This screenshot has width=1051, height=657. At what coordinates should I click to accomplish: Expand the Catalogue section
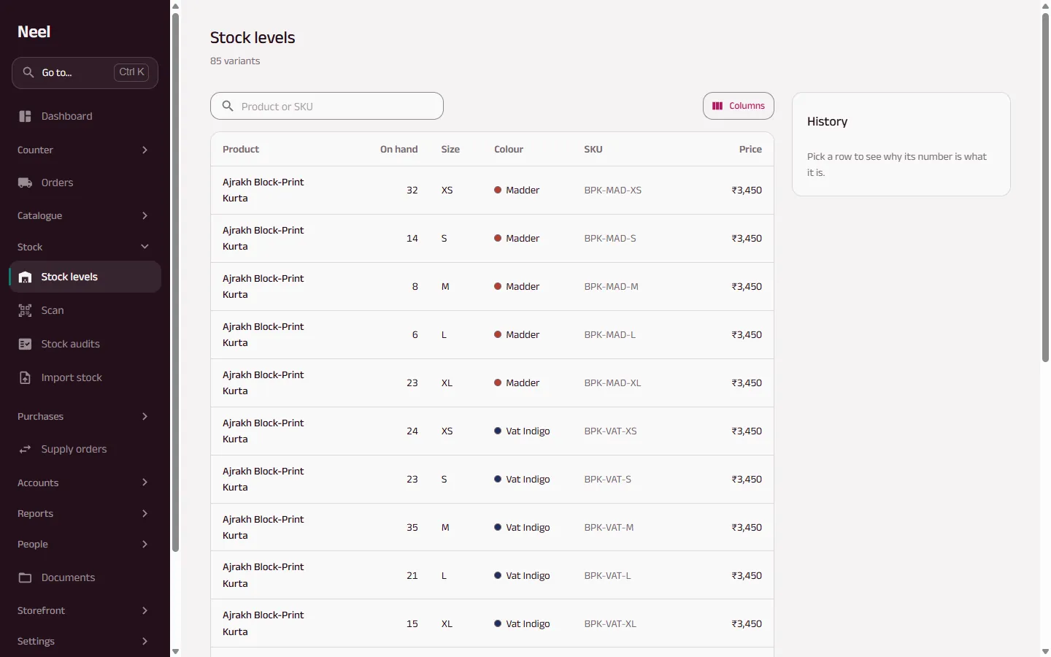(85, 215)
